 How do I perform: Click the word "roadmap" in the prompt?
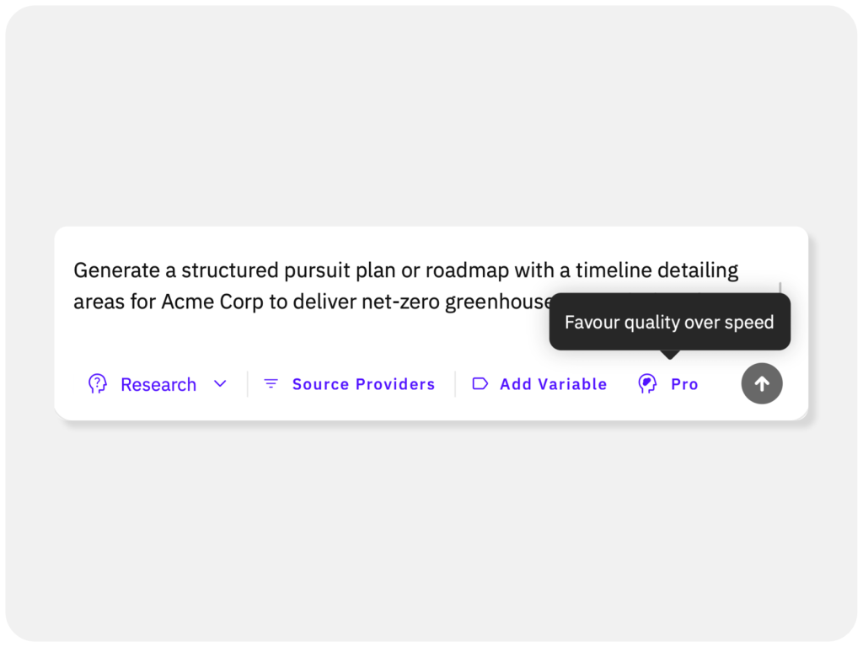pos(463,270)
